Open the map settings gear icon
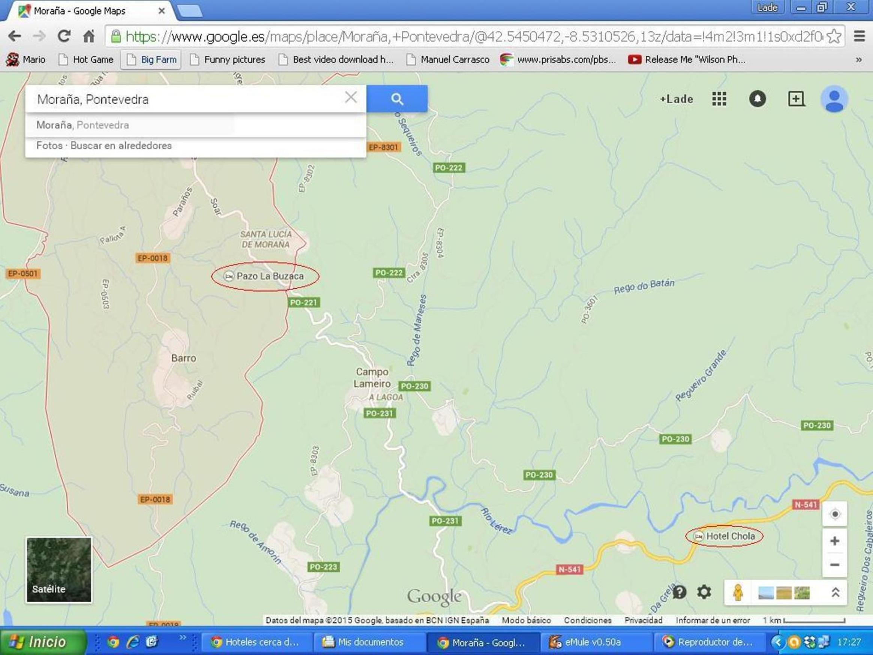Viewport: 873px width, 655px height. (704, 592)
